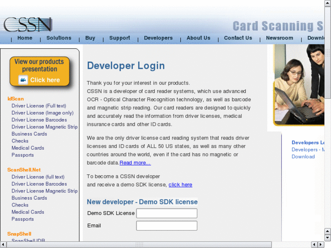Open IdScan Driver License Barcodes link
The height and width of the screenshot is (248, 331).
(x=39, y=120)
